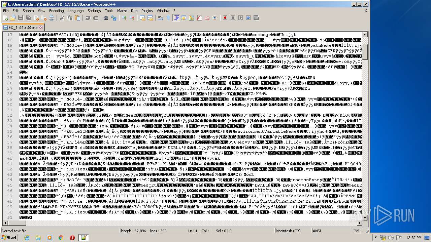The height and width of the screenshot is (242, 431).
Task: Open the Run menu
Action: [134, 11]
